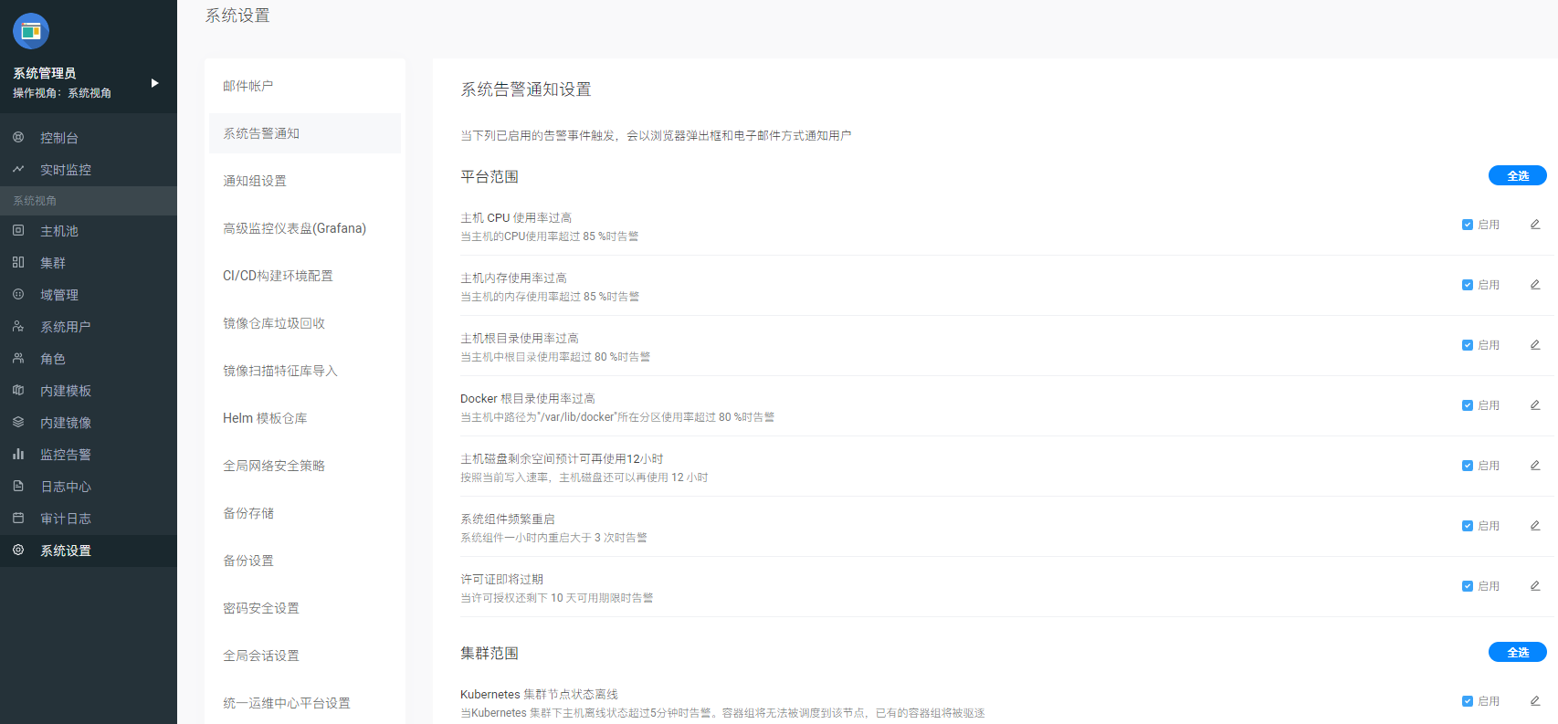Screen dimensions: 1558x724
Task: Select 高级监控仪表盘(Grafana) in settings list
Action: (294, 228)
